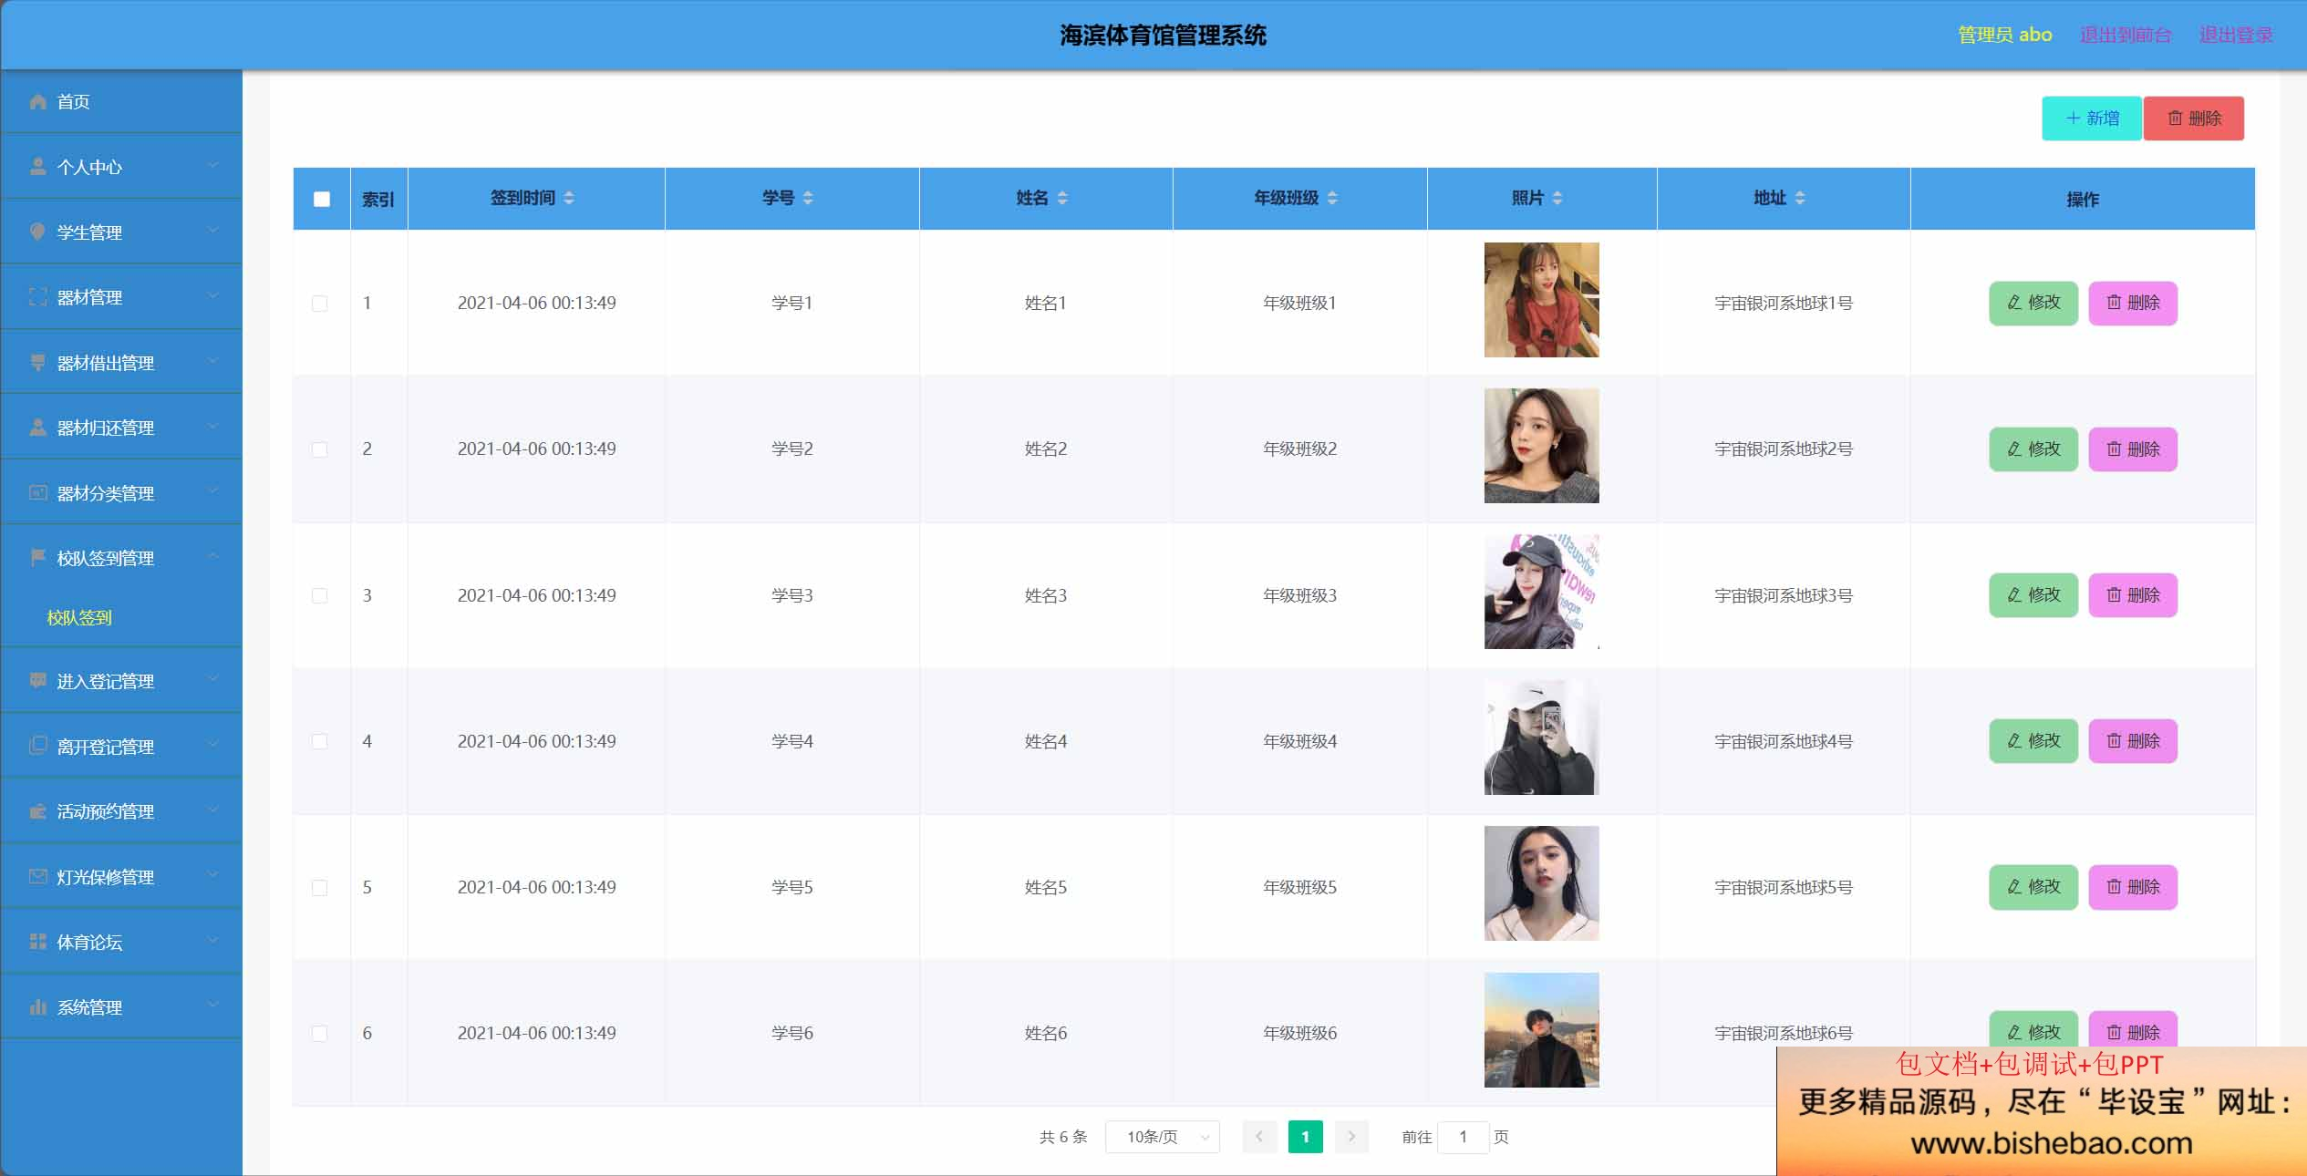Open the 10条/页 page size dropdown
The width and height of the screenshot is (2307, 1176).
tap(1163, 1137)
